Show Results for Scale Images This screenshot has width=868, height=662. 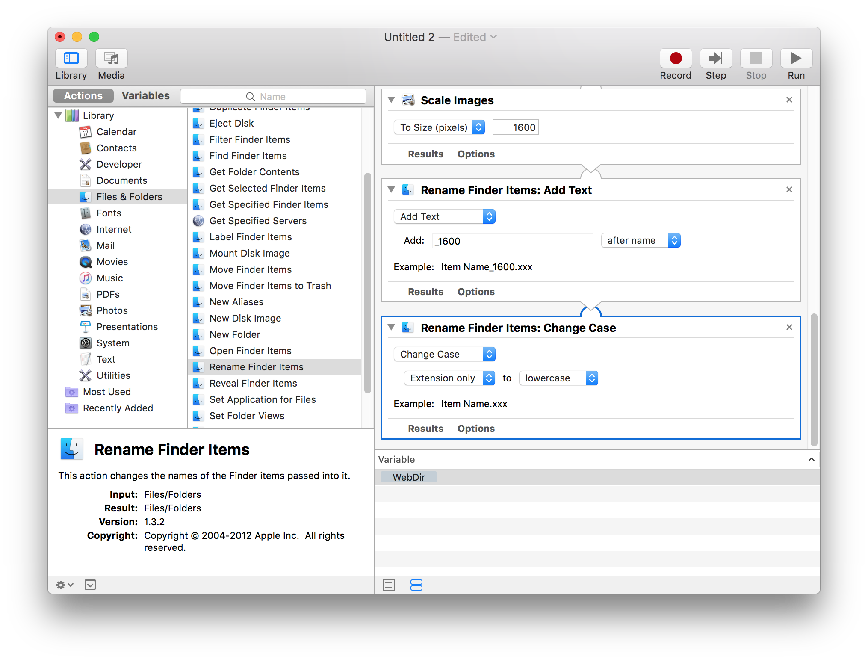[425, 154]
